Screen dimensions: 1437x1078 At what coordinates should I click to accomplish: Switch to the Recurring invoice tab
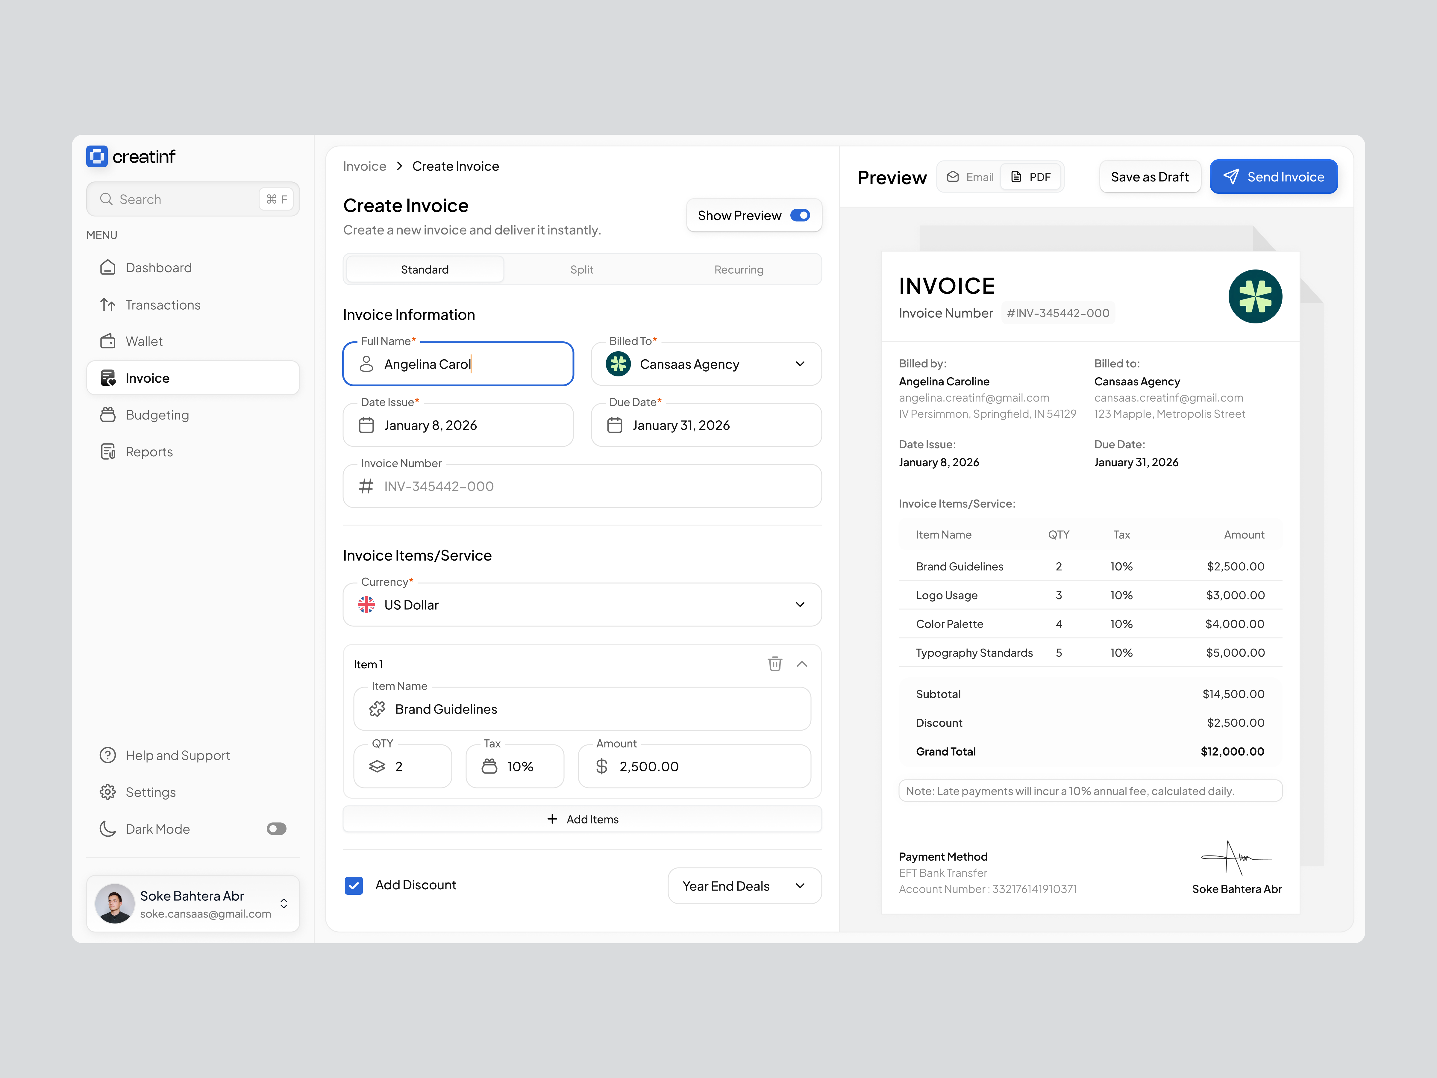coord(739,269)
